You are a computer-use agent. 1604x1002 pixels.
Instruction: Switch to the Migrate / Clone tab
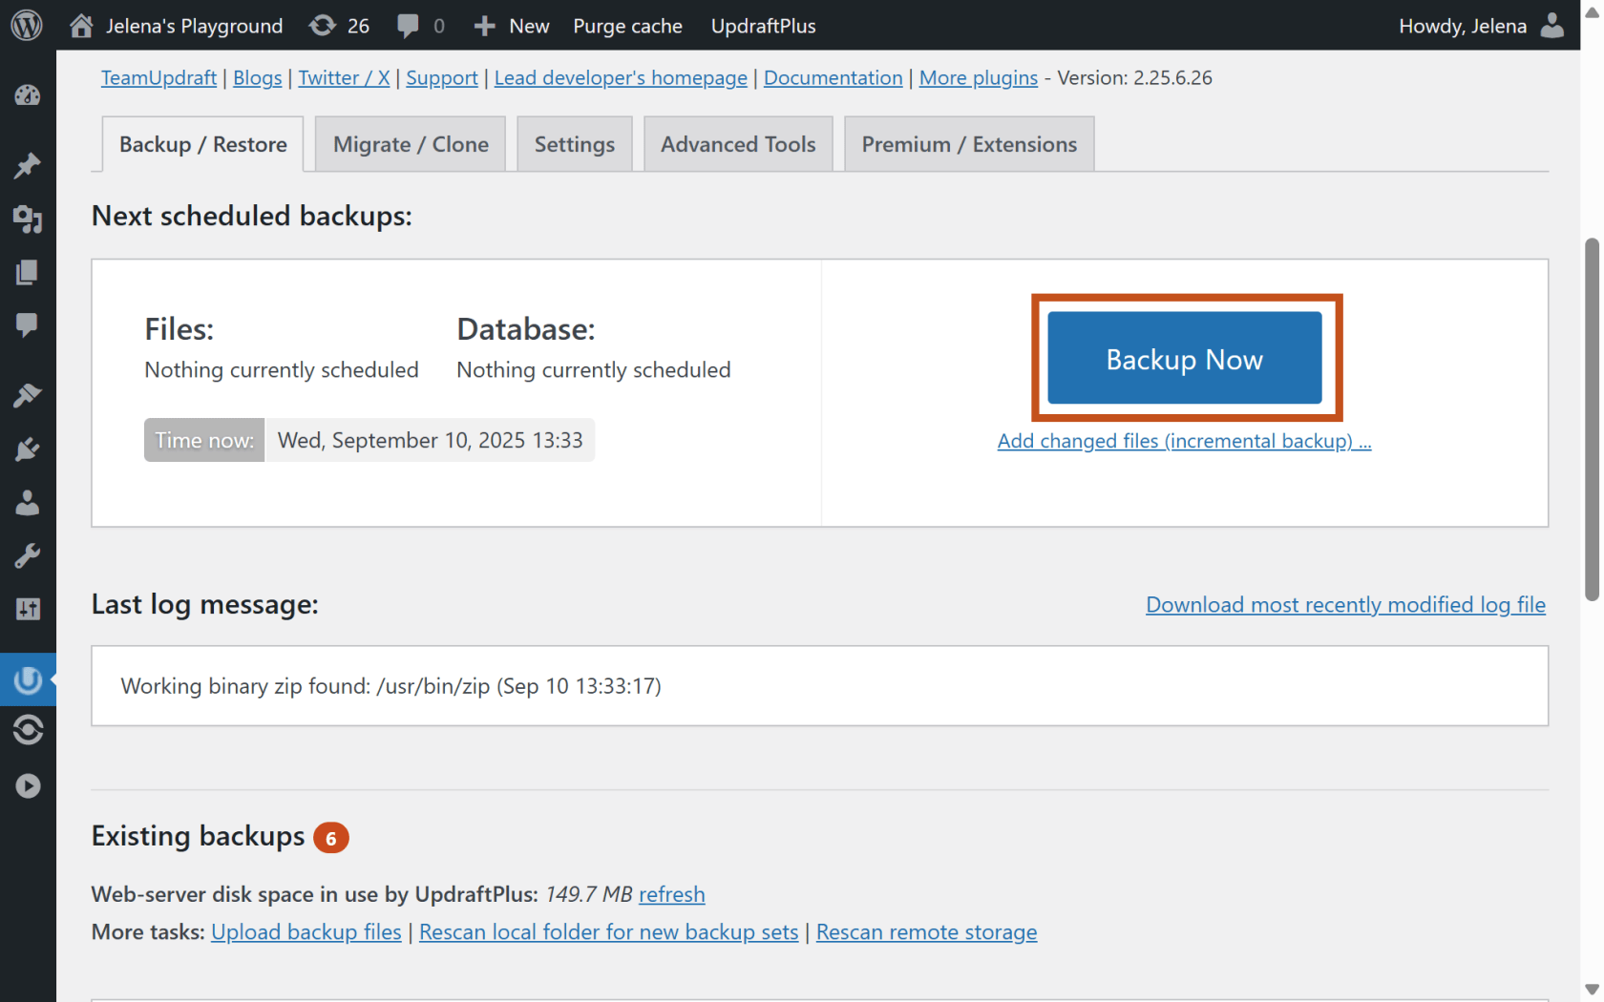click(410, 144)
